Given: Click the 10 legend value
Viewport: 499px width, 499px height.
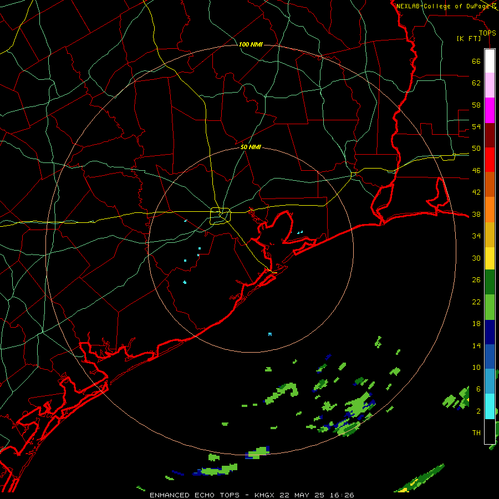Looking at the screenshot, I should tap(476, 368).
